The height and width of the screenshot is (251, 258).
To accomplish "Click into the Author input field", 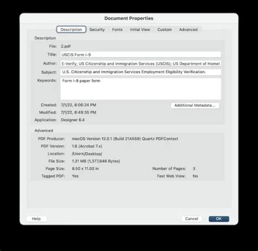I will (x=140, y=64).
